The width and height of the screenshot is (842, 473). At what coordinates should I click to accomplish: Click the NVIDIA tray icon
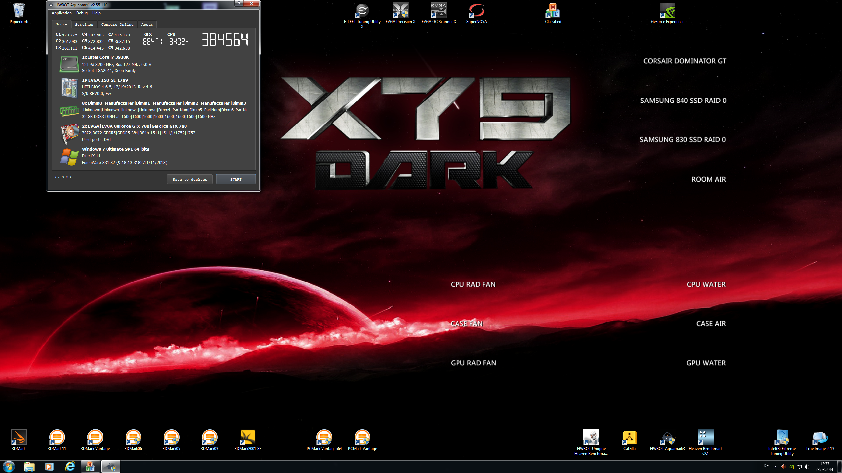coord(791,467)
